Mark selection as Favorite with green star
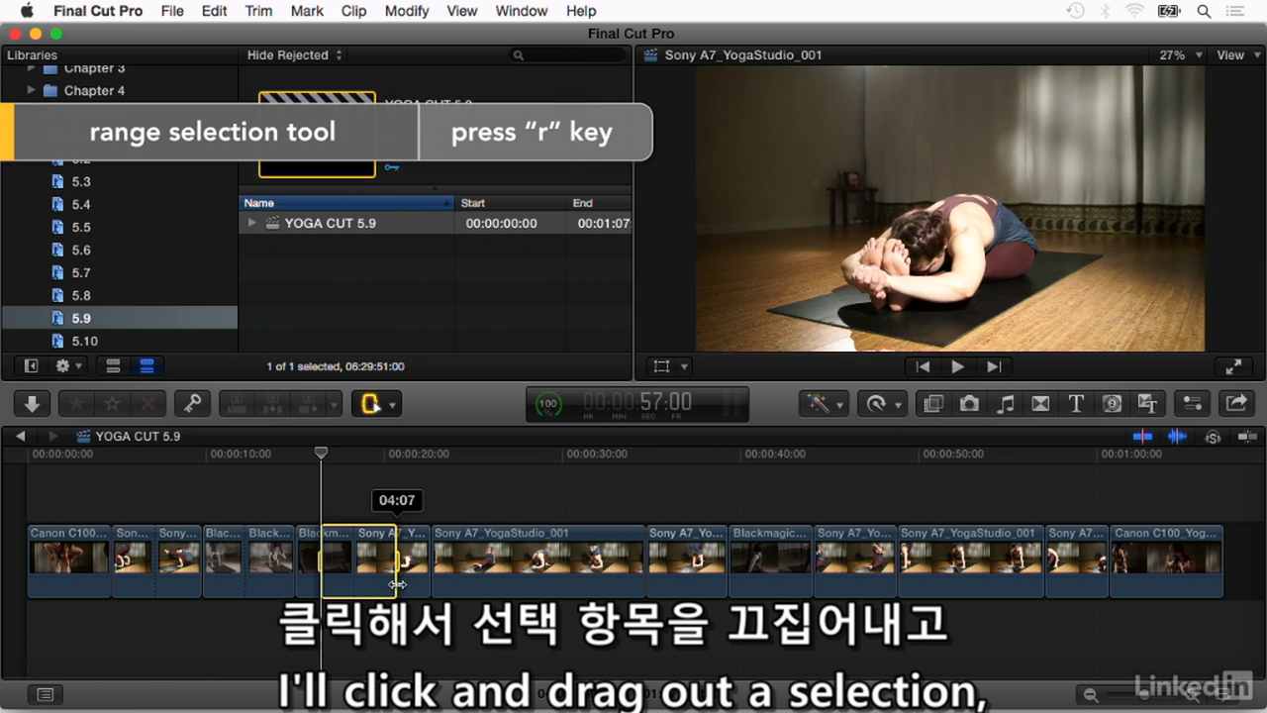The width and height of the screenshot is (1267, 713). [x=76, y=403]
